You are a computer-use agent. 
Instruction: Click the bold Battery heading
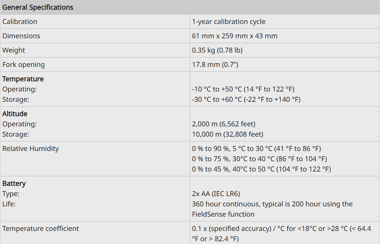[x=14, y=183]
